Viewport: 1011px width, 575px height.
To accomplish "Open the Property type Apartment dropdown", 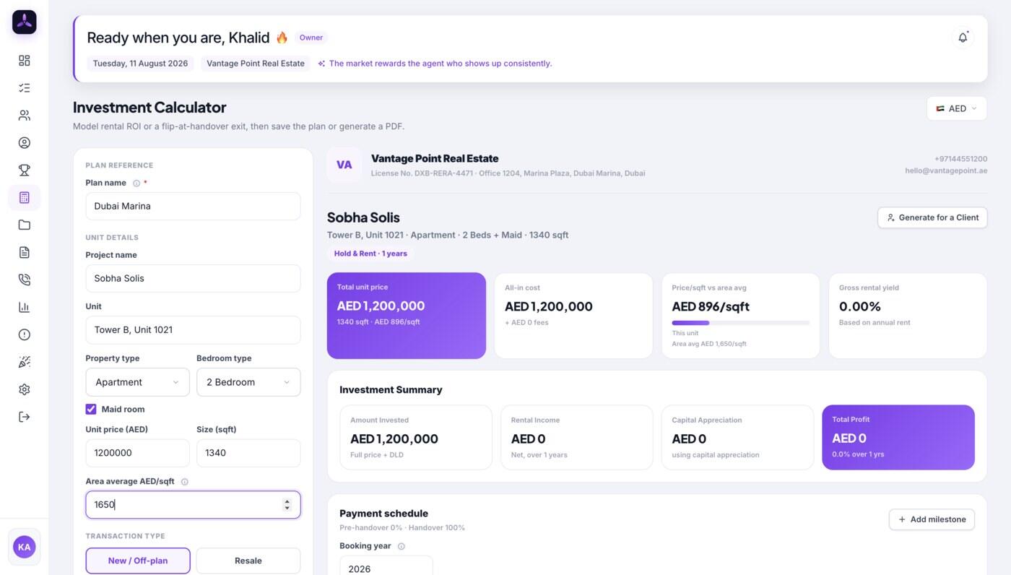I will [137, 382].
